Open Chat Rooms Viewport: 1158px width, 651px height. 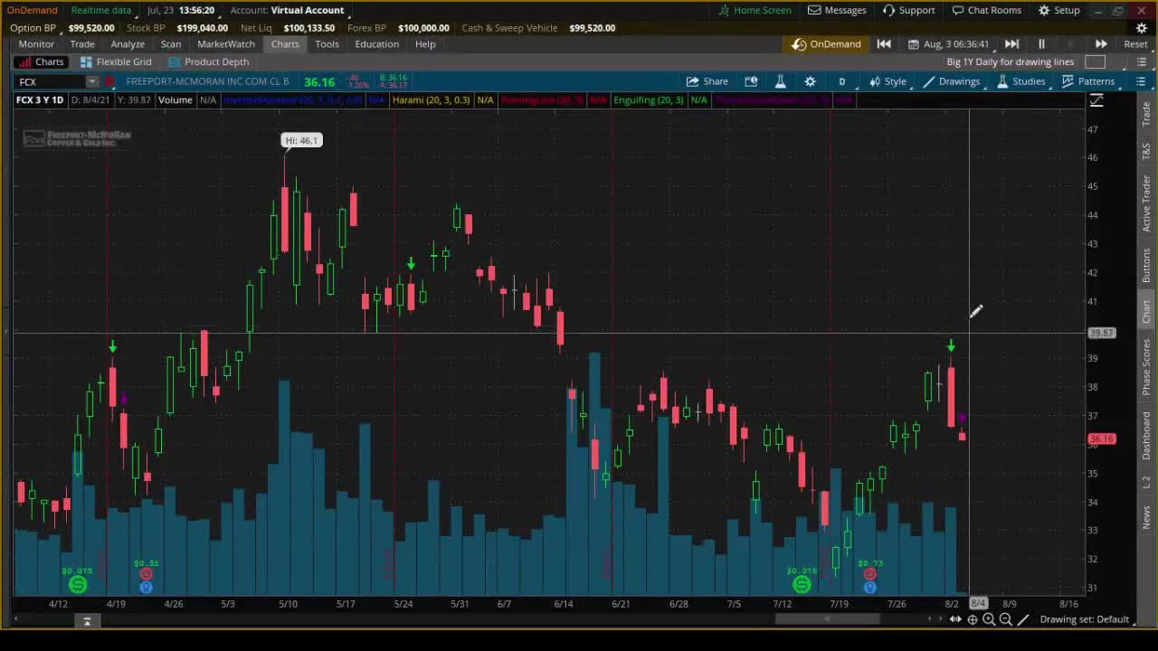click(986, 10)
